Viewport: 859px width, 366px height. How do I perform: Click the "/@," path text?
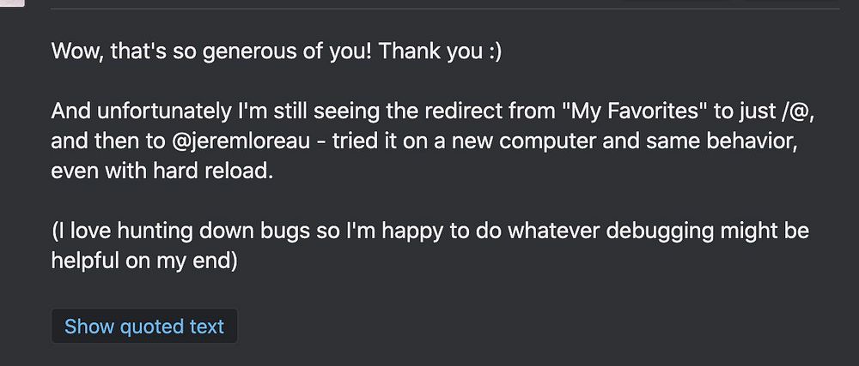(790, 112)
